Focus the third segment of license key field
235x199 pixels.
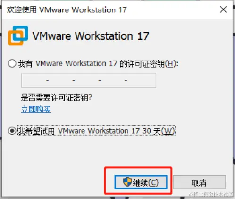(86, 80)
